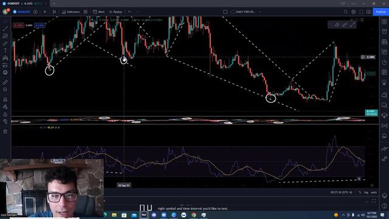Open a new browser tab
This screenshot has width=389, height=219.
tap(54, 4)
